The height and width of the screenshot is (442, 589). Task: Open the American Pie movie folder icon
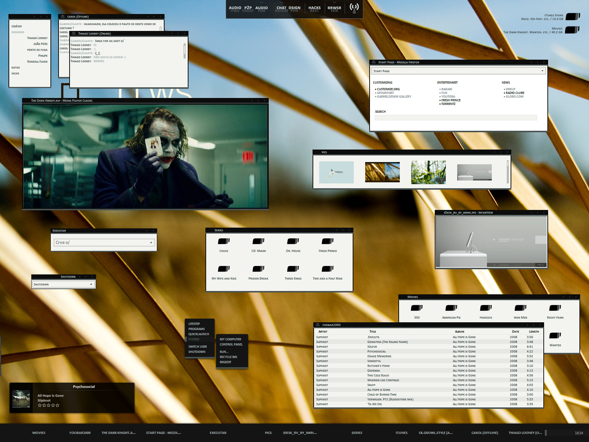coord(451,308)
